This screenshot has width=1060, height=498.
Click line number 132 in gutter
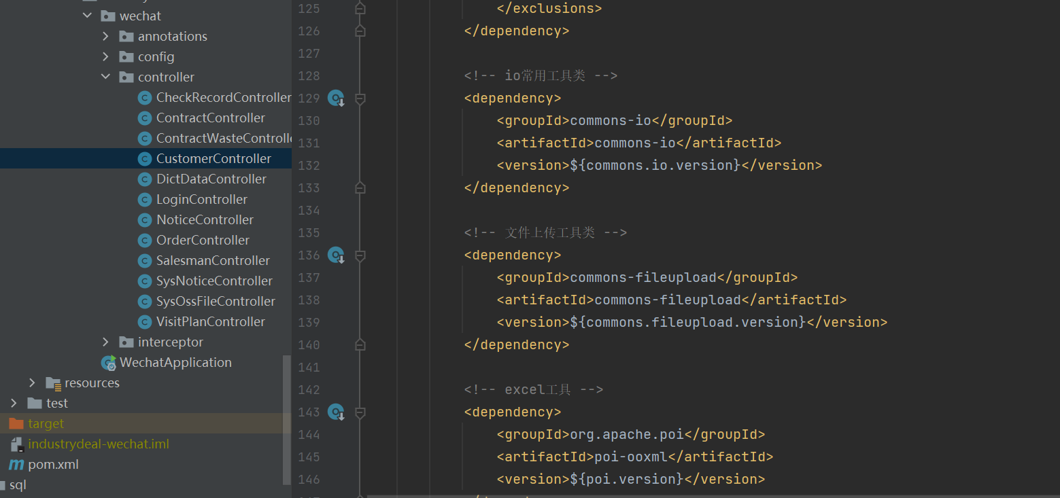pyautogui.click(x=309, y=165)
